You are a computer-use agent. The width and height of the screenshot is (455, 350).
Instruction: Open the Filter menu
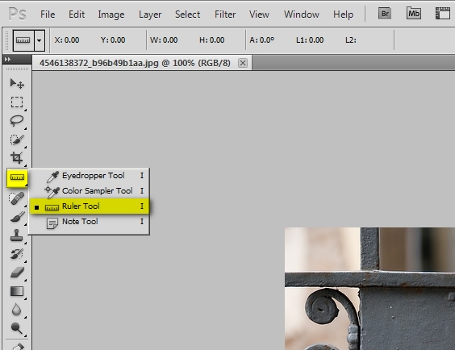point(225,15)
